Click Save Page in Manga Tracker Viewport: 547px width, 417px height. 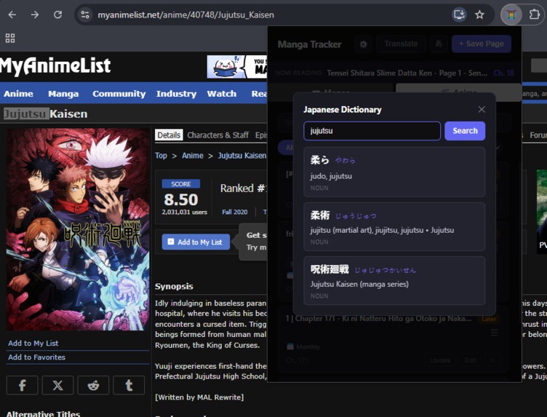click(482, 44)
